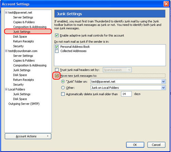171x152 pixels.
Task: Collapse the test@pavenet.net account tree
Action: pos(6,12)
